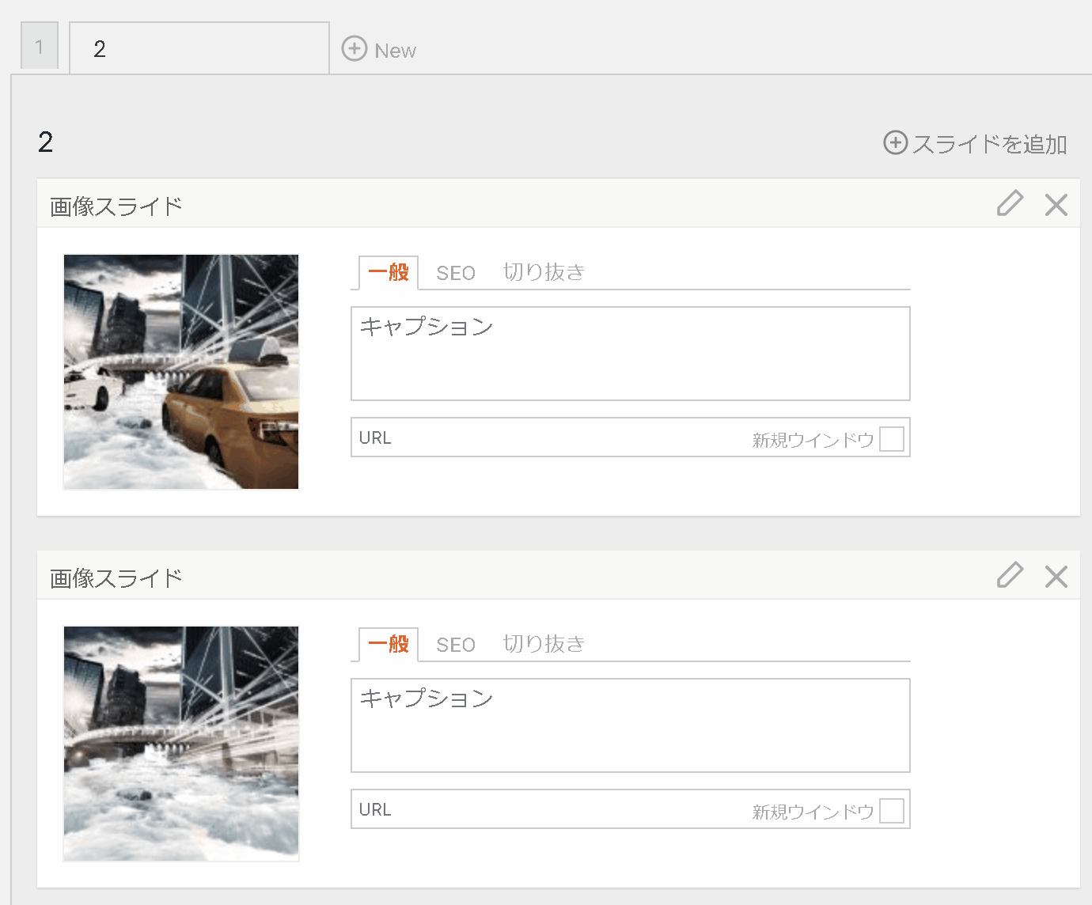The width and height of the screenshot is (1092, 905).
Task: Click the pencil edit icon on first slide
Action: [x=1010, y=204]
